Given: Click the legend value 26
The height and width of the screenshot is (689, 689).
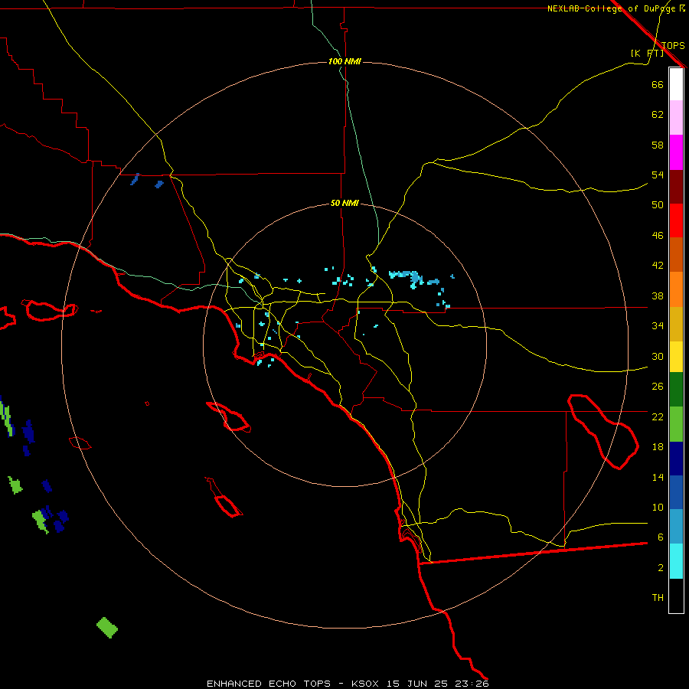Looking at the screenshot, I should tap(658, 387).
